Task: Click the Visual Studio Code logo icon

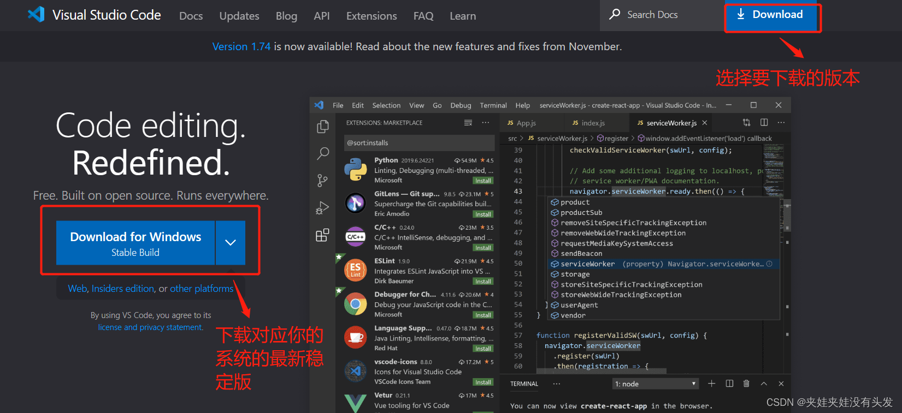Action: click(x=36, y=14)
